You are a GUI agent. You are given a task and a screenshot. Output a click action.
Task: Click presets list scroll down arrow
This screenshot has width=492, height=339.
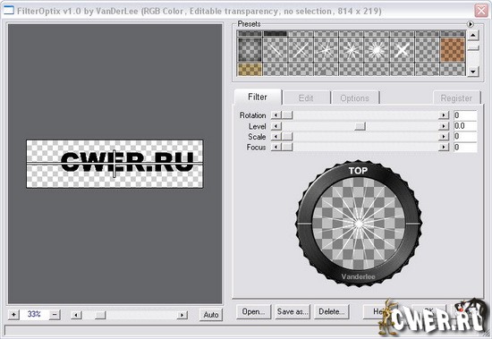tap(473, 72)
